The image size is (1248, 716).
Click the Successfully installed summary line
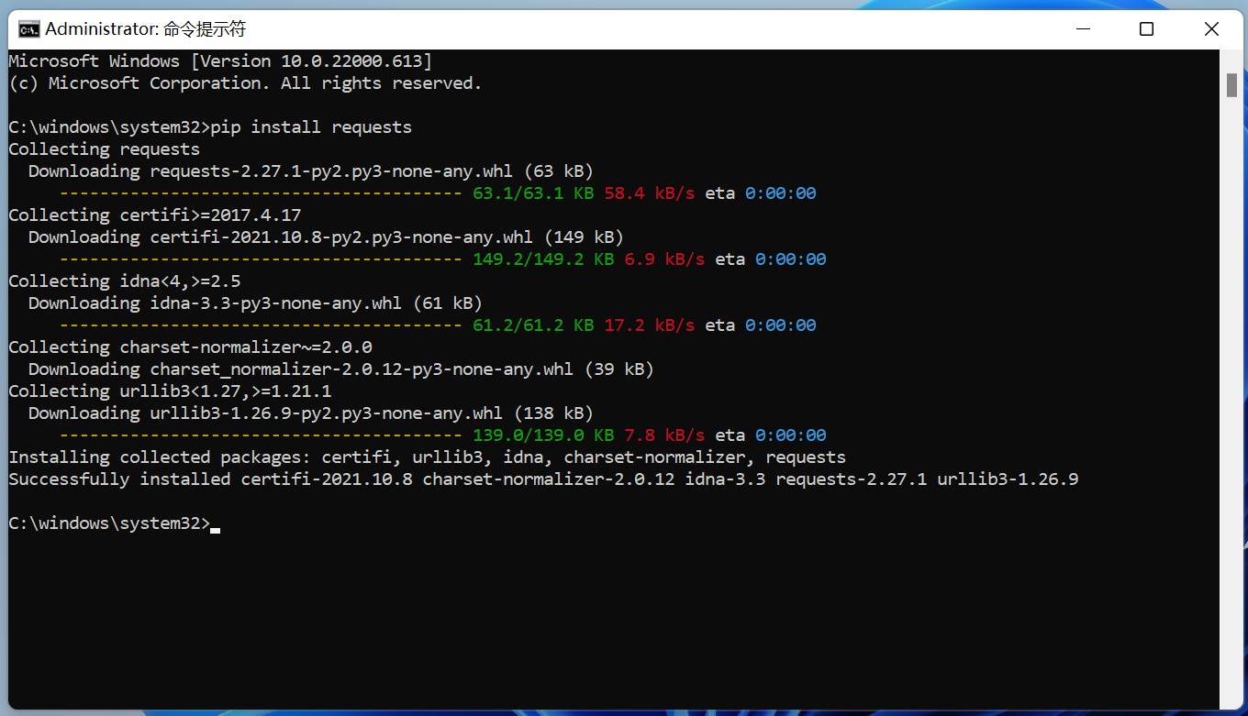click(543, 478)
